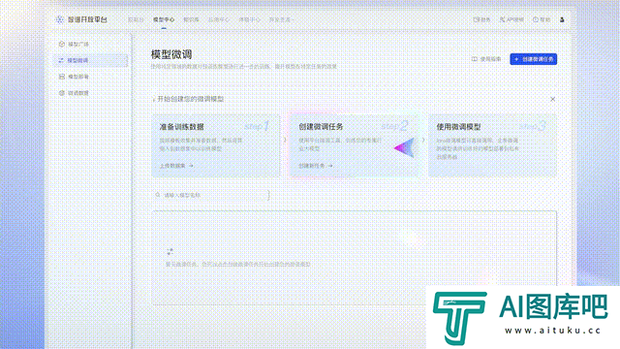Click the 帮助 help icon in header
This screenshot has width=620, height=349.
536,19
